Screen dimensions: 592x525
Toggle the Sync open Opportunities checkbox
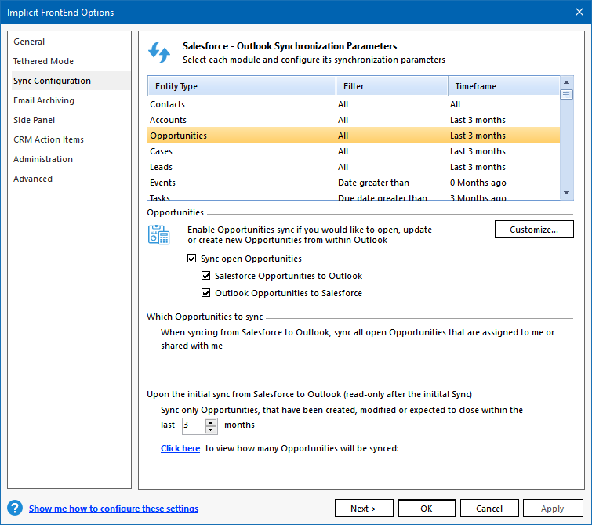(x=192, y=259)
